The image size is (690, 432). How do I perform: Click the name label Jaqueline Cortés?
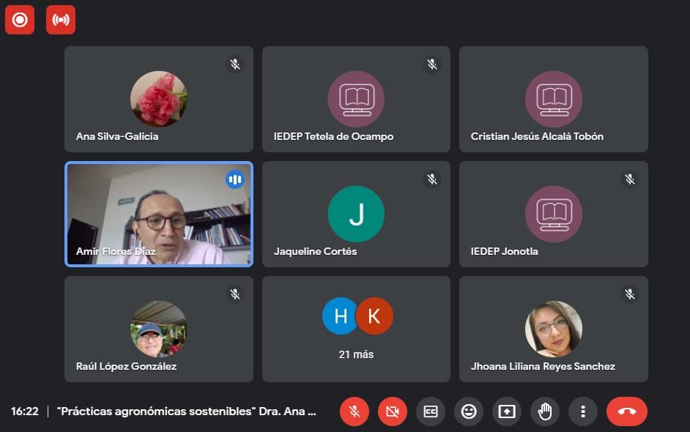click(x=315, y=251)
